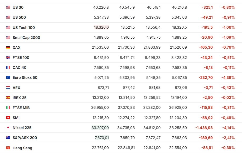Click the Swiss flag beside SMI
This screenshot has width=242, height=154.
(x=8, y=118)
